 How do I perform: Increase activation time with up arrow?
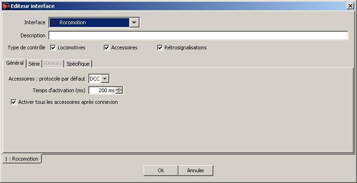[x=119, y=89]
